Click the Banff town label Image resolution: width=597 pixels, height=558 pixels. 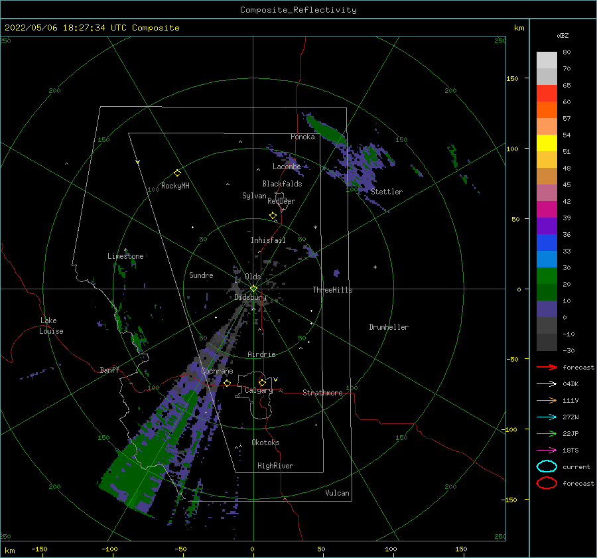pos(109,370)
